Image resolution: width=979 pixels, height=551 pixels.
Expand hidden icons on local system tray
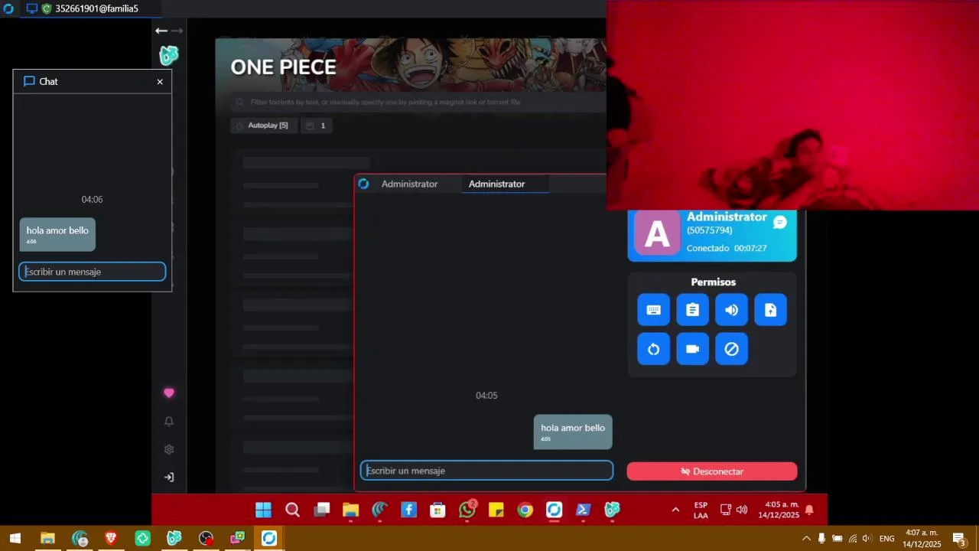pos(806,539)
